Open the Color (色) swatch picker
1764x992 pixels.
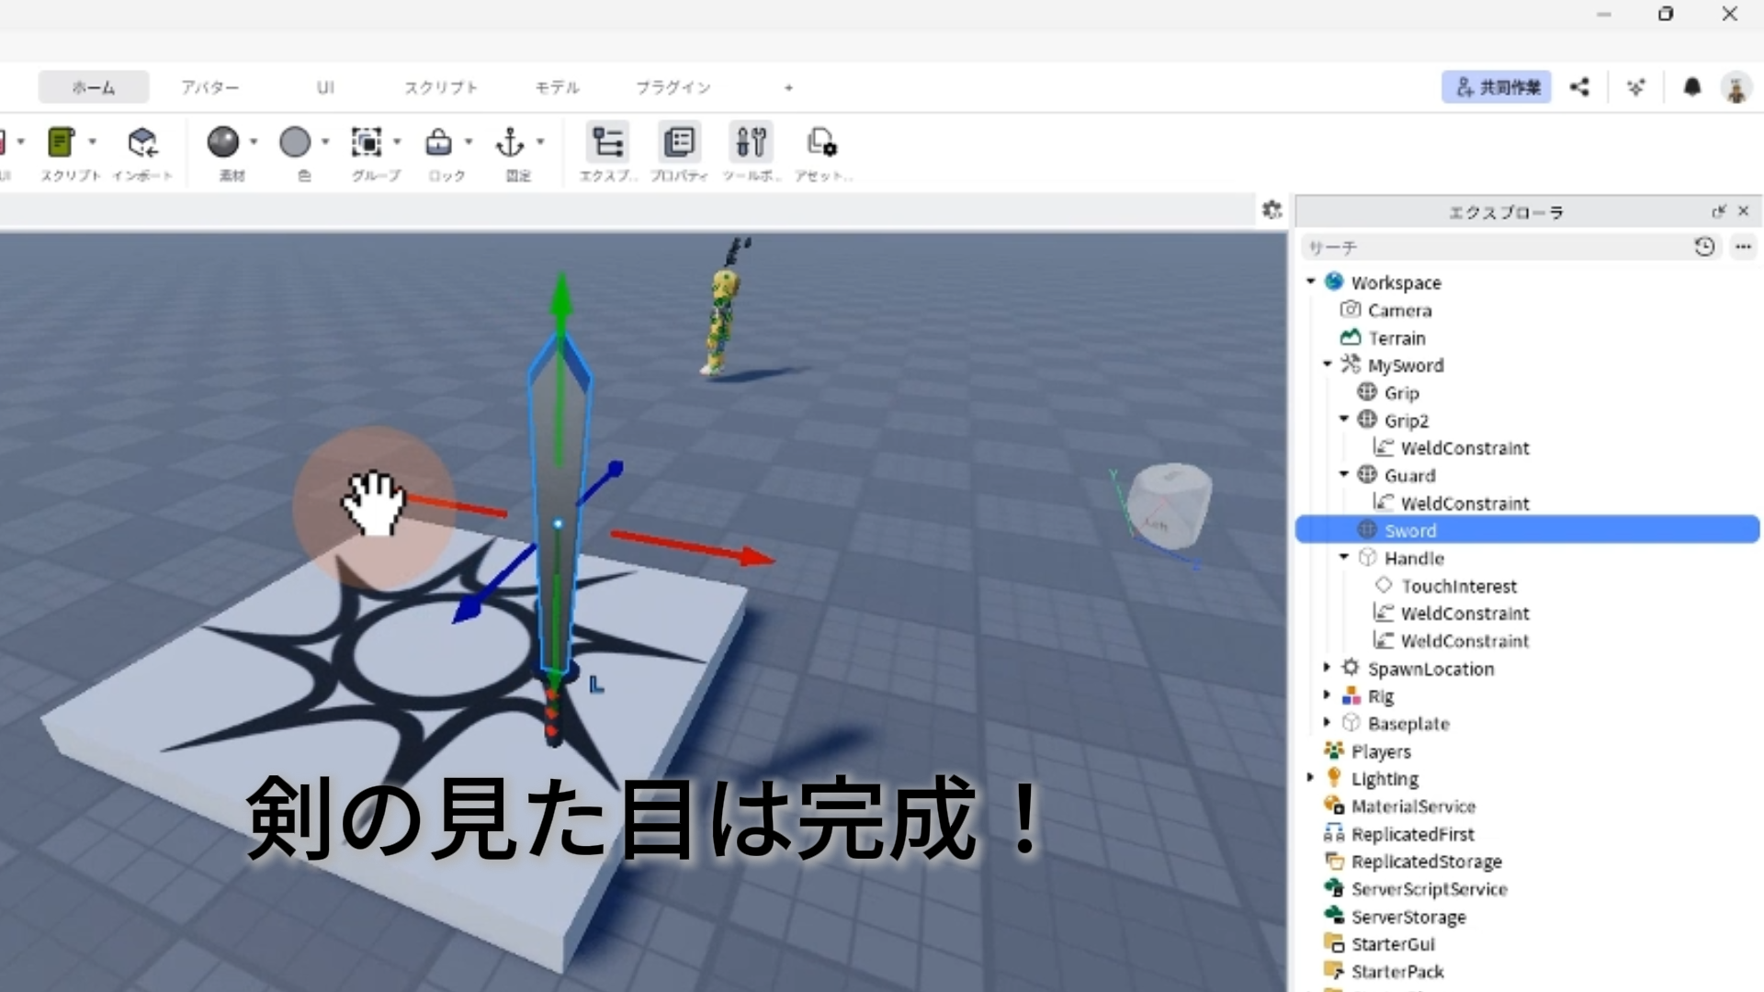(x=295, y=143)
